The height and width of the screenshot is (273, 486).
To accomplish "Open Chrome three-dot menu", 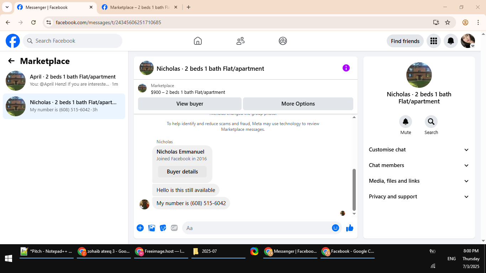I will pos(478,22).
